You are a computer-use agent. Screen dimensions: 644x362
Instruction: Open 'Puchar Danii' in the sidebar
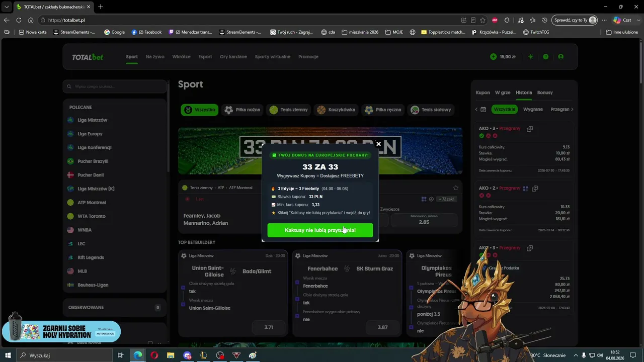coord(91,175)
